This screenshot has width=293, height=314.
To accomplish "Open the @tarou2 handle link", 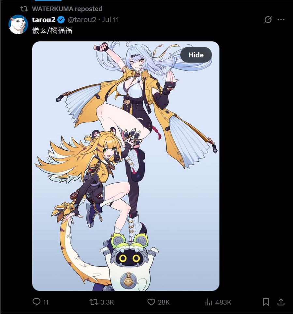I will pos(82,20).
